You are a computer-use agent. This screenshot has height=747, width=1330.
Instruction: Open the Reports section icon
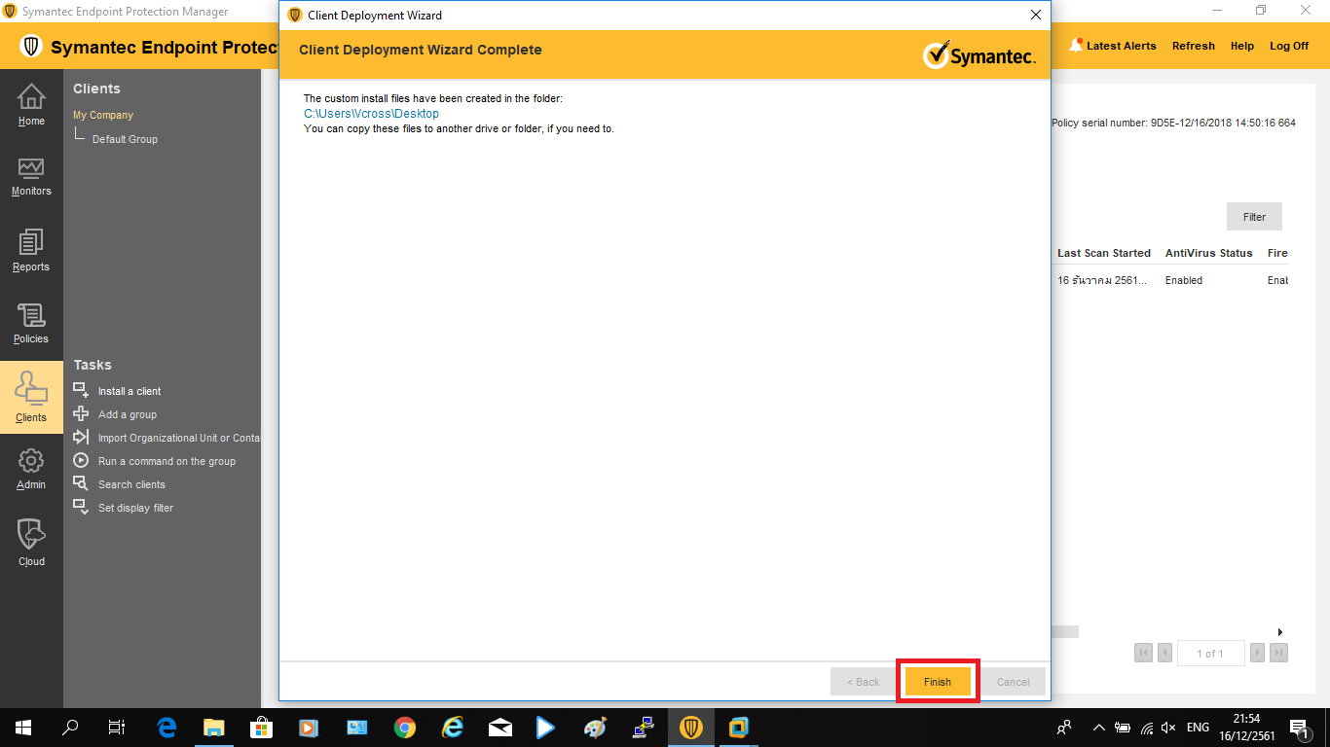tap(31, 243)
